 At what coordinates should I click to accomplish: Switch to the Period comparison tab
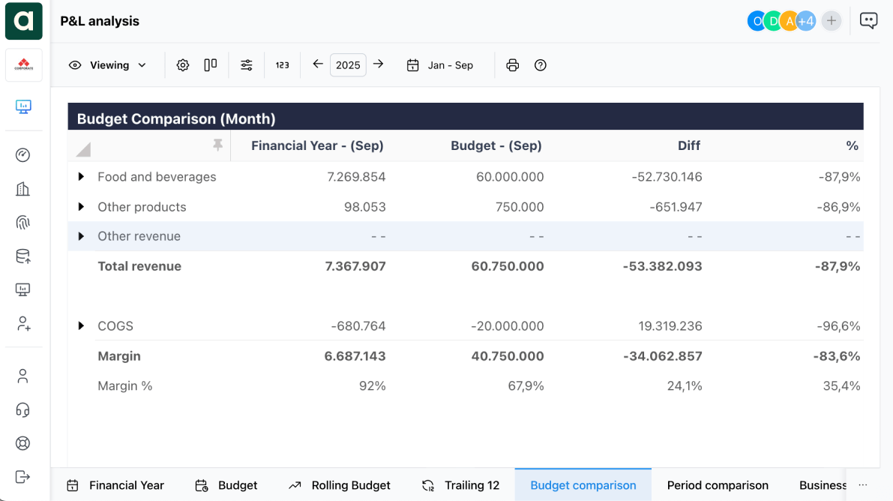click(x=718, y=485)
